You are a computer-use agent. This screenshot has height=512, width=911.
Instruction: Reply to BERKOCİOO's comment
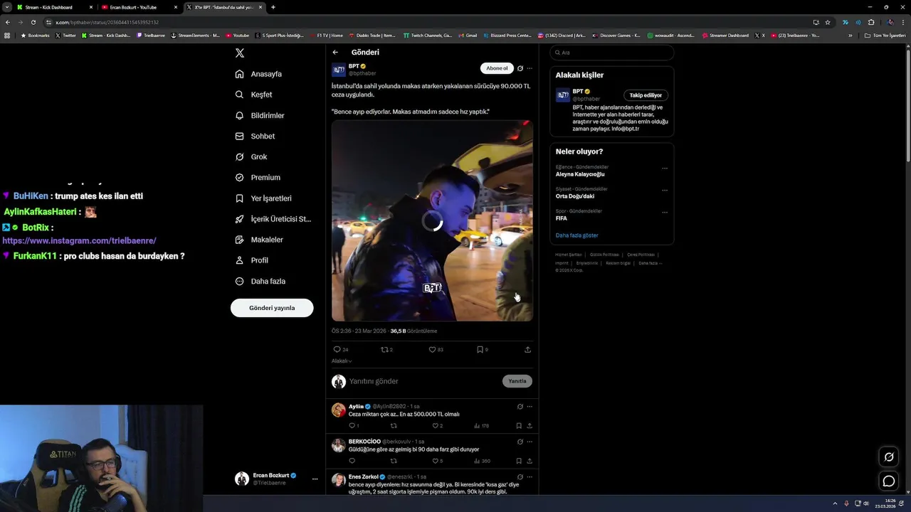pos(352,461)
